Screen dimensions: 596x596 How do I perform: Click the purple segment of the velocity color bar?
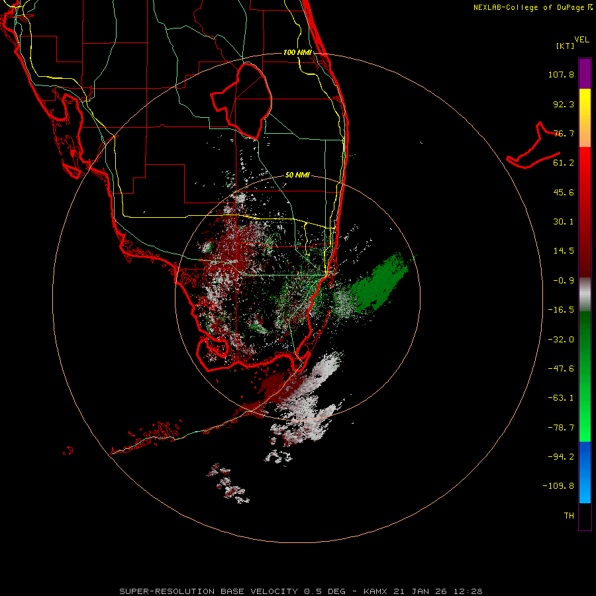(585, 74)
